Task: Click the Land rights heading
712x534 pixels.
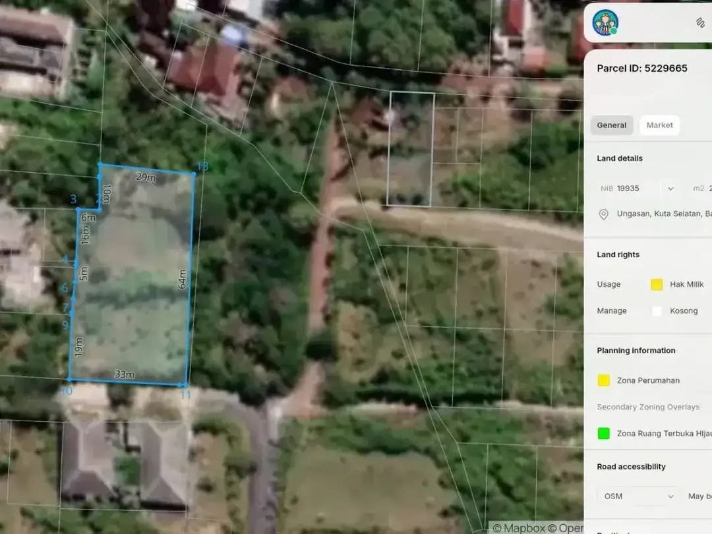Action: pyautogui.click(x=618, y=254)
